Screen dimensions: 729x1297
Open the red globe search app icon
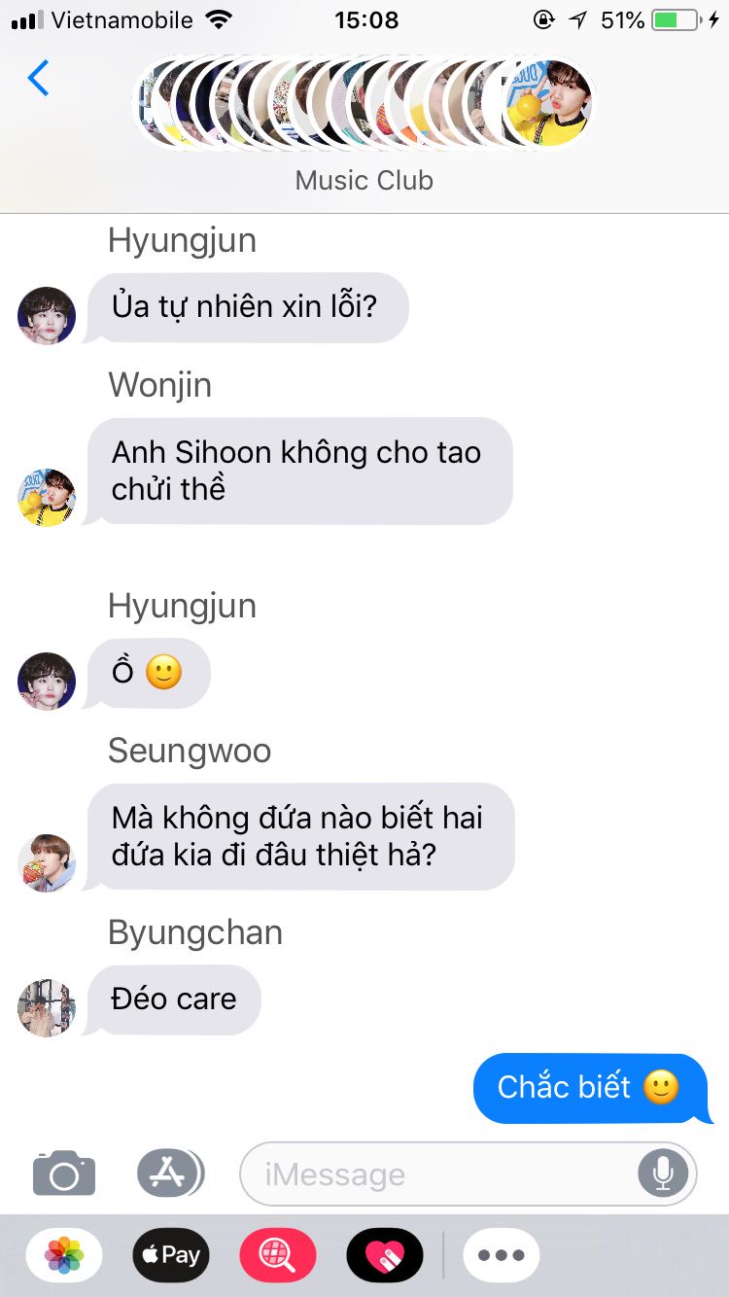(x=278, y=1255)
